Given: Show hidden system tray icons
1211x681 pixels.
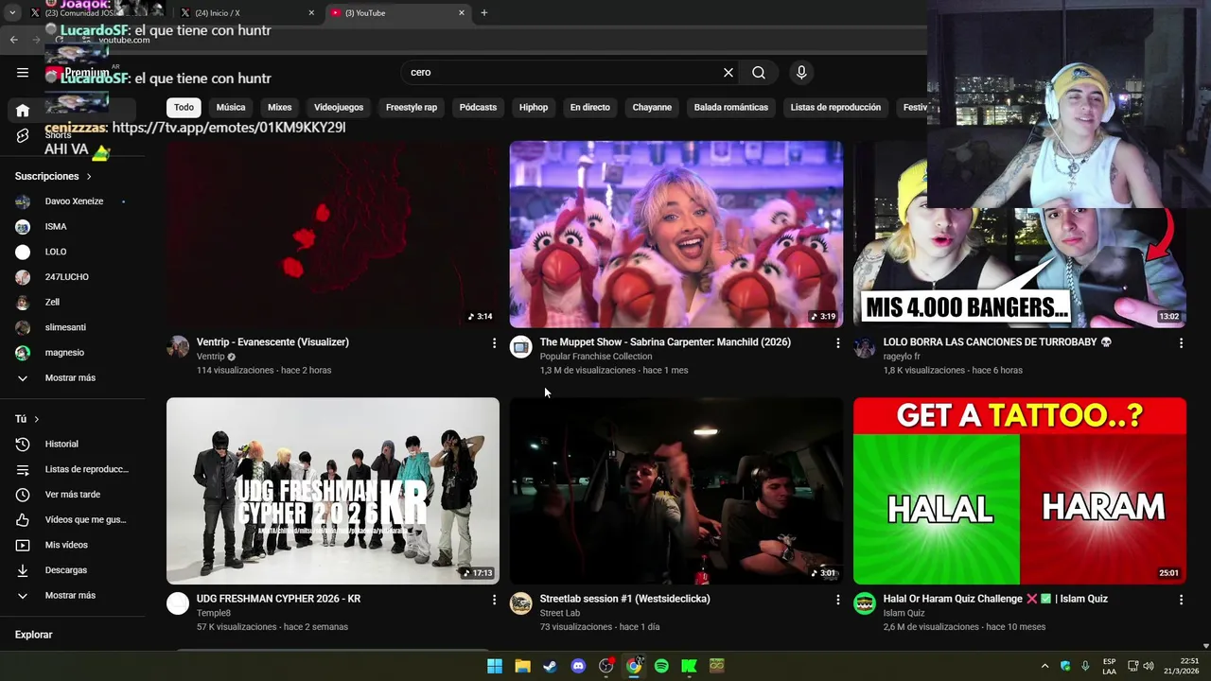Looking at the screenshot, I should [1044, 666].
